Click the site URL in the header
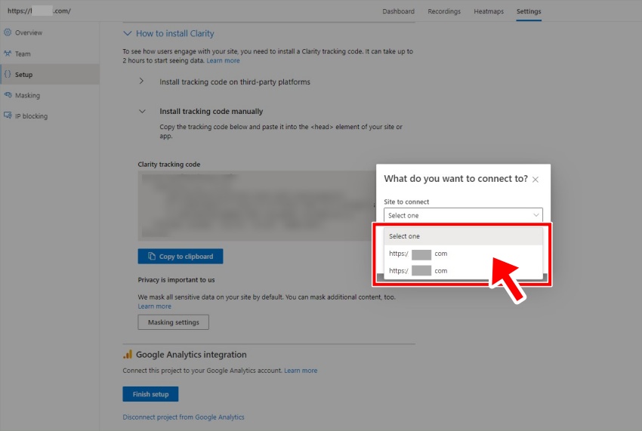Image resolution: width=642 pixels, height=431 pixels. click(x=39, y=11)
